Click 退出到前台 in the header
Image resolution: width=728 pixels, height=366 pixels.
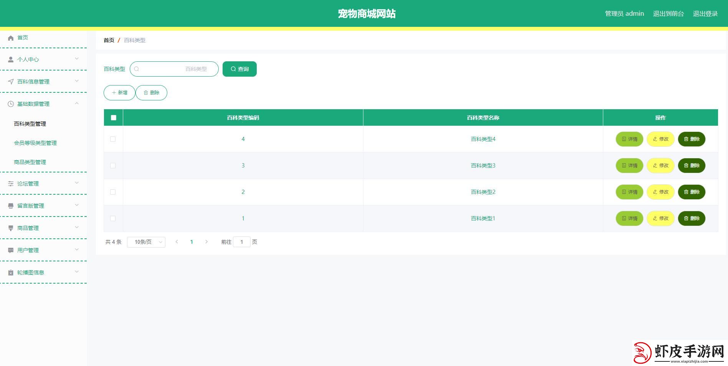point(669,14)
